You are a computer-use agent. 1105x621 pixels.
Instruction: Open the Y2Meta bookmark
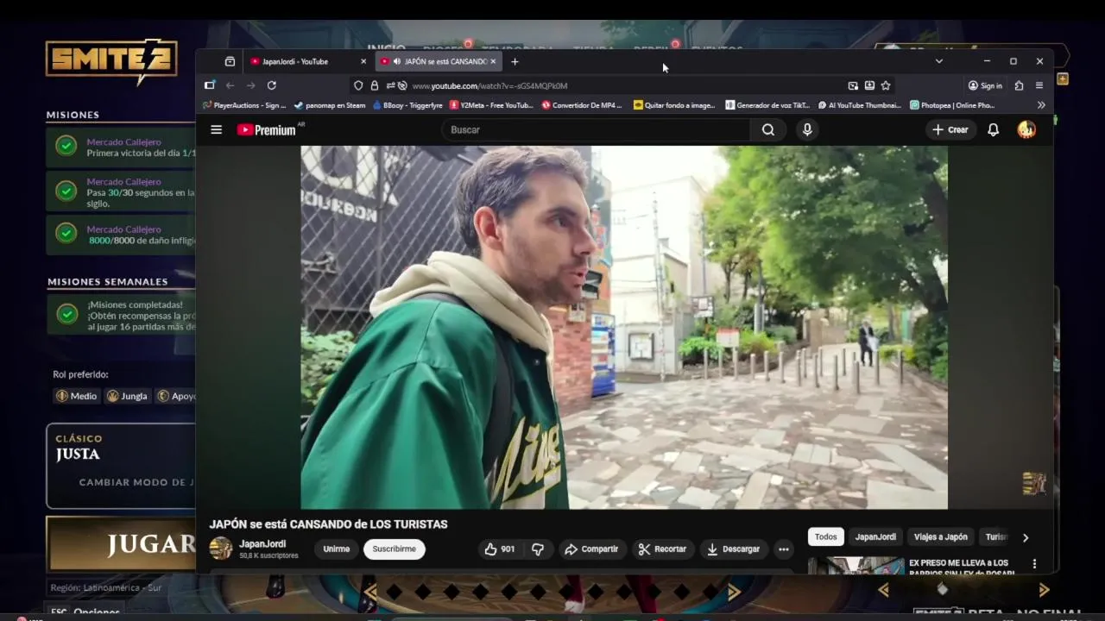click(x=491, y=105)
